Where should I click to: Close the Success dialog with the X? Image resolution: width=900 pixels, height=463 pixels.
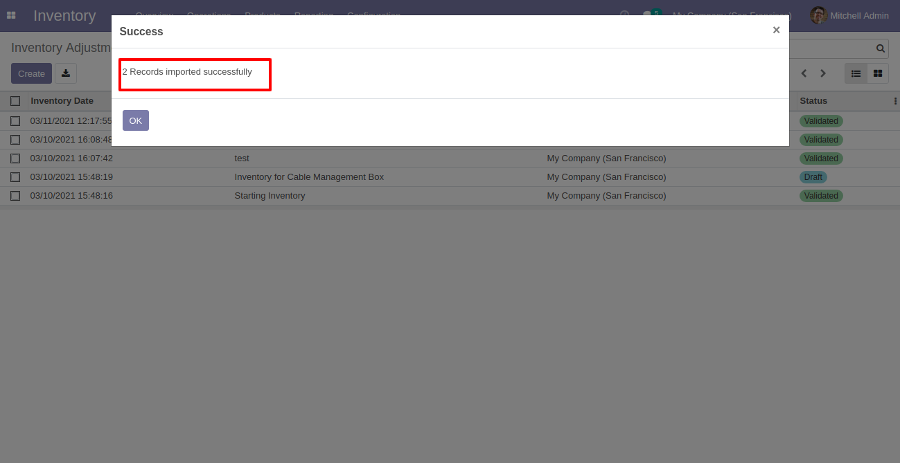[776, 30]
